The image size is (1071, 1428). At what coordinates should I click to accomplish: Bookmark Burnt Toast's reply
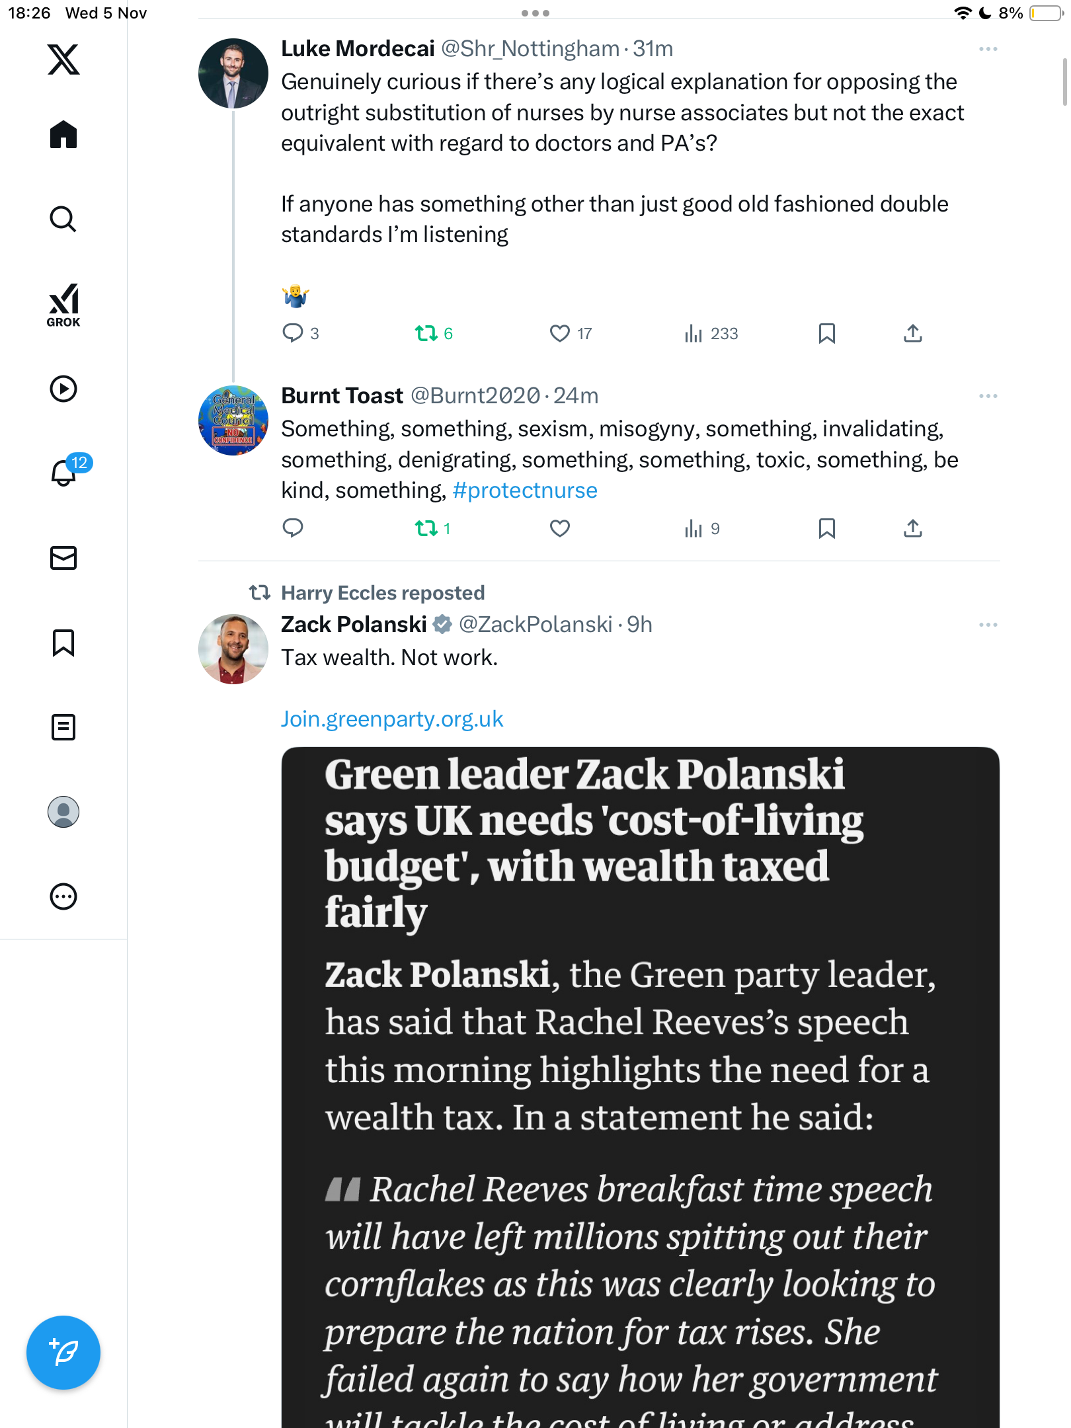826,528
